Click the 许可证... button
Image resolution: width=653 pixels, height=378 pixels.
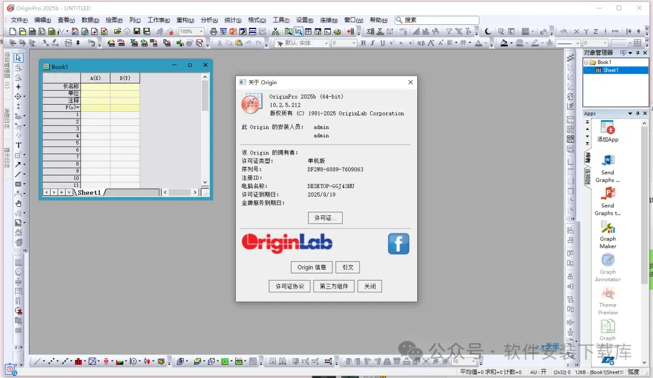(325, 218)
